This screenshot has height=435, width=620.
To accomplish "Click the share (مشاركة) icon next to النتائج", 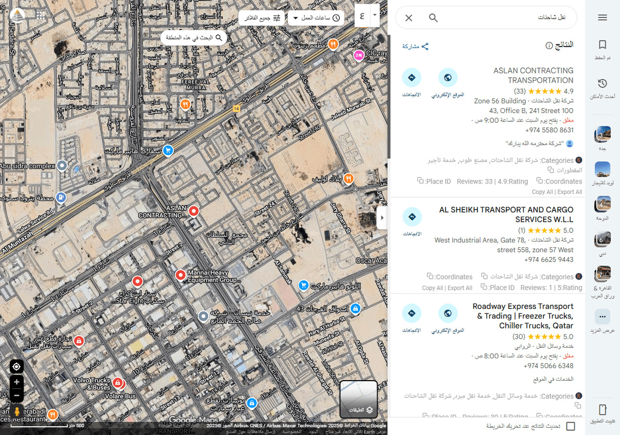I will (425, 46).
